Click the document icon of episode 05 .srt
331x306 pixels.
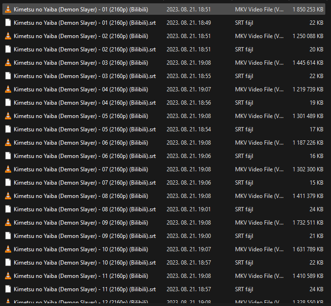point(8,129)
